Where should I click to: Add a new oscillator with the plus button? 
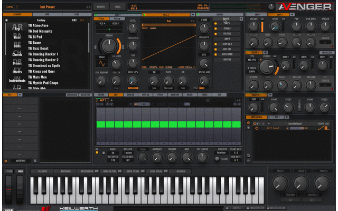click(x=193, y=14)
